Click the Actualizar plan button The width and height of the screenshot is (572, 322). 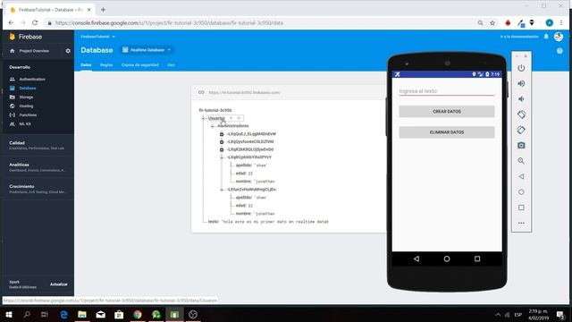click(x=59, y=284)
